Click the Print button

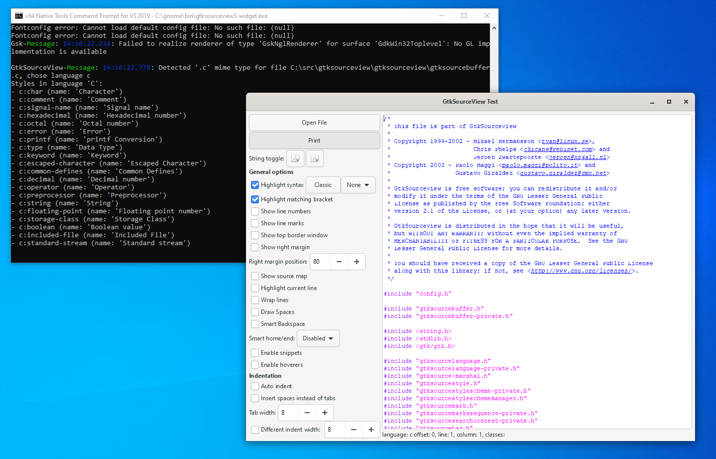point(314,141)
